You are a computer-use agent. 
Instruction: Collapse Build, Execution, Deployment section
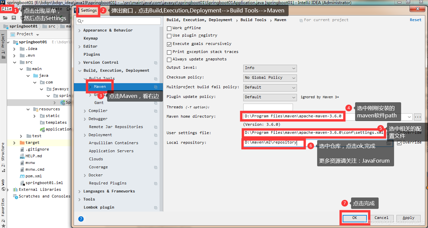click(80, 71)
